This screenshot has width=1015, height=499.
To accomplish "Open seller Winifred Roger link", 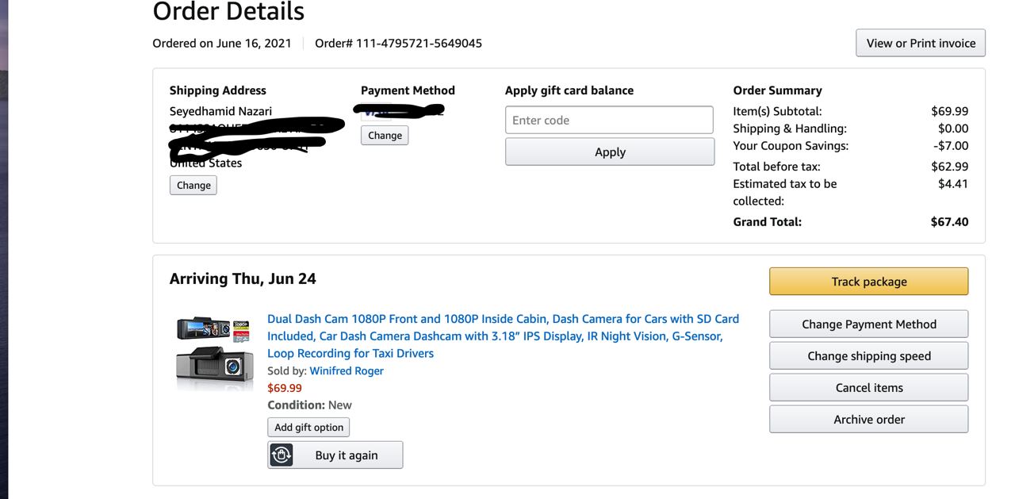I will pyautogui.click(x=347, y=371).
